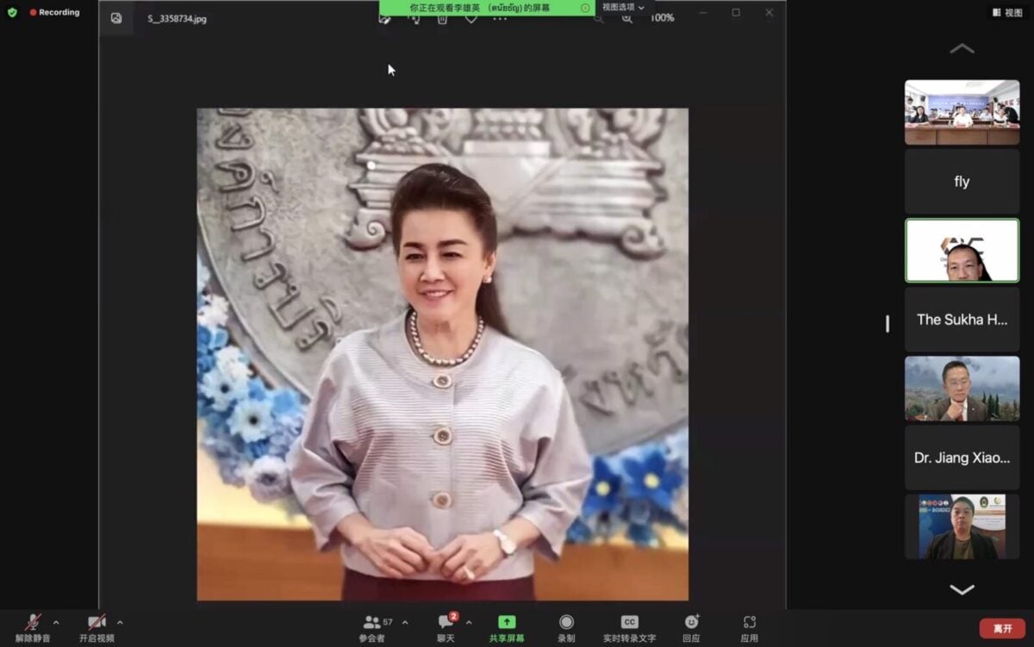This screenshot has height=647, width=1034.
Task: Click the red leave meeting button
Action: tap(1002, 629)
